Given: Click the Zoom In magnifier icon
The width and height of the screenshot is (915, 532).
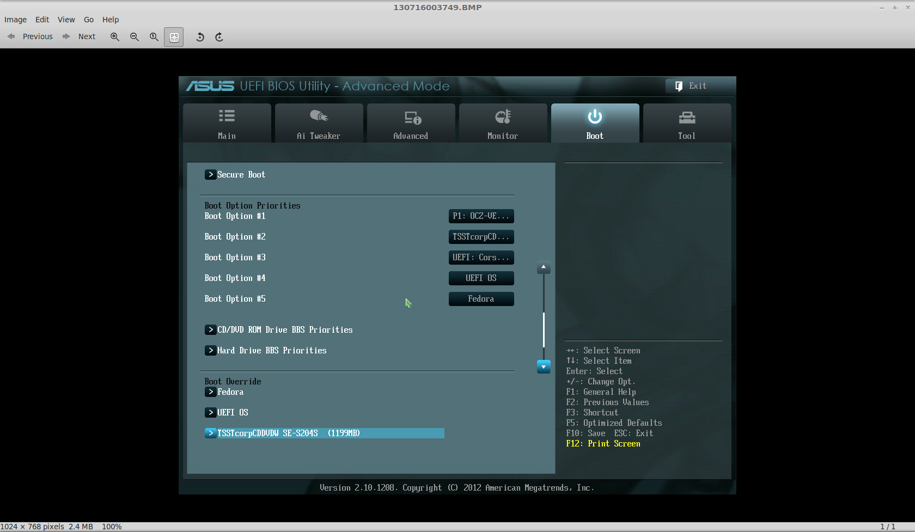Looking at the screenshot, I should [x=115, y=36].
